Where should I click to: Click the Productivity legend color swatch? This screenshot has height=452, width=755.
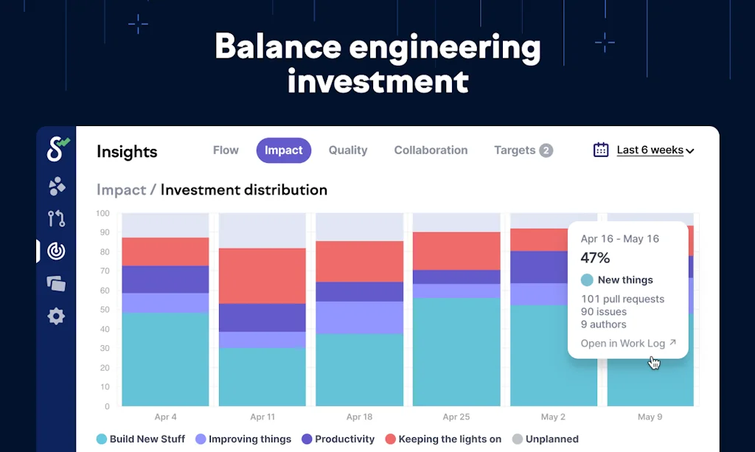307,439
